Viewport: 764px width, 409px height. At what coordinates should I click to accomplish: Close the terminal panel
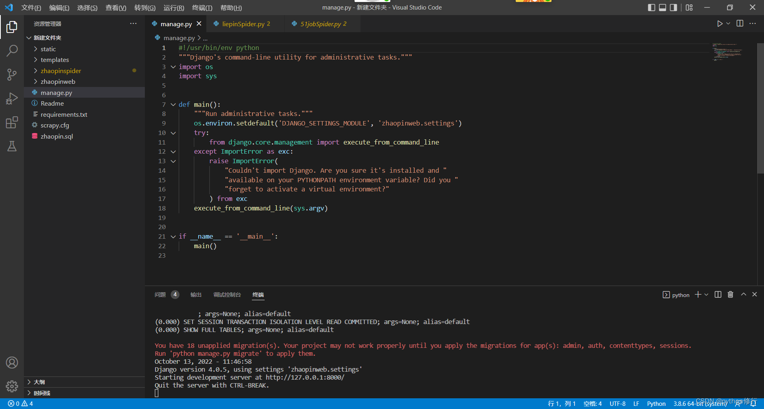754,295
